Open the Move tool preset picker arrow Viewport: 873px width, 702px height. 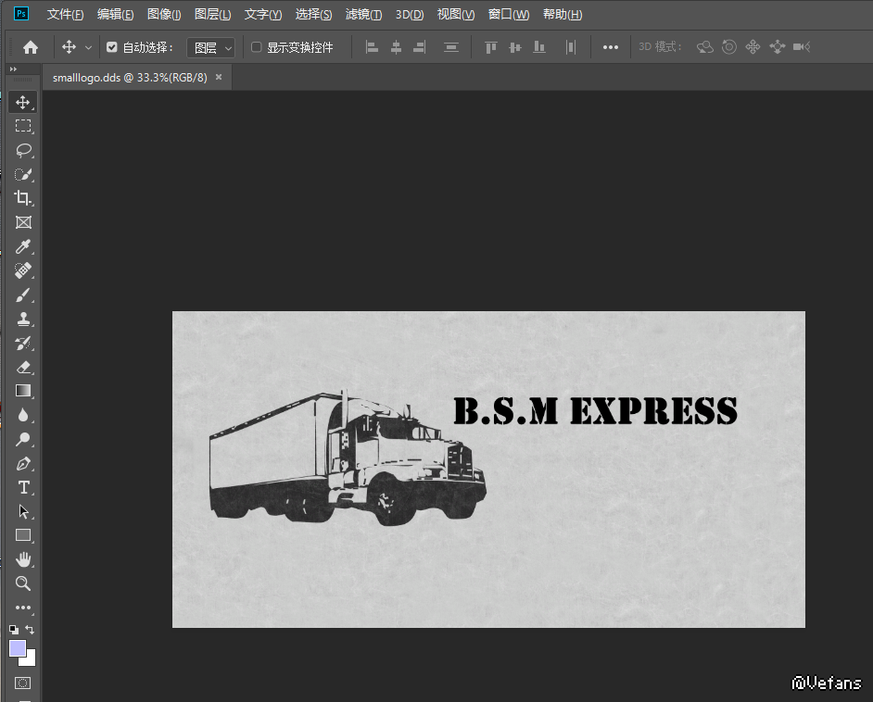pos(89,47)
